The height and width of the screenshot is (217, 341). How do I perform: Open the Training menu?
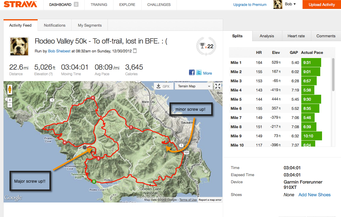[x=99, y=5]
